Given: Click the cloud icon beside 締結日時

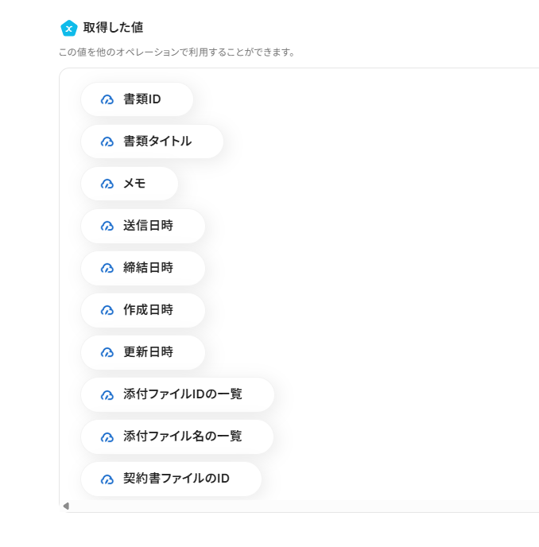Looking at the screenshot, I should click(x=107, y=268).
